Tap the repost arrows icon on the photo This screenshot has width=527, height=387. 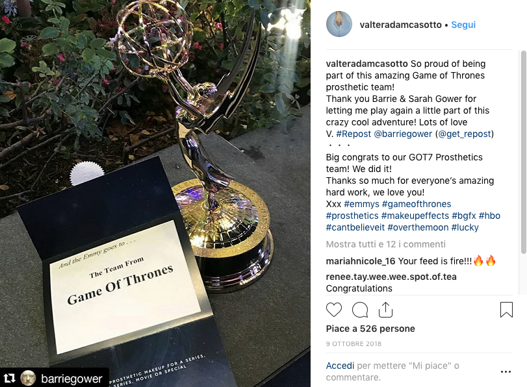(9, 379)
